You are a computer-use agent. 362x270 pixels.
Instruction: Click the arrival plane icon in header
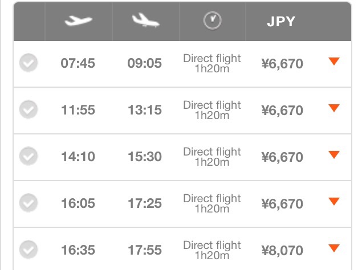[145, 21]
